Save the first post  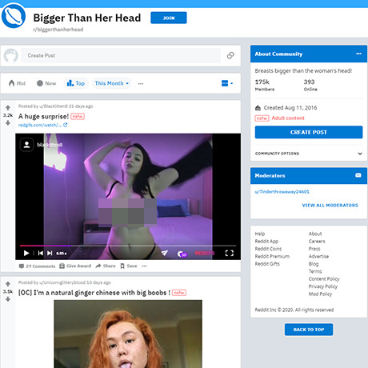129,266
